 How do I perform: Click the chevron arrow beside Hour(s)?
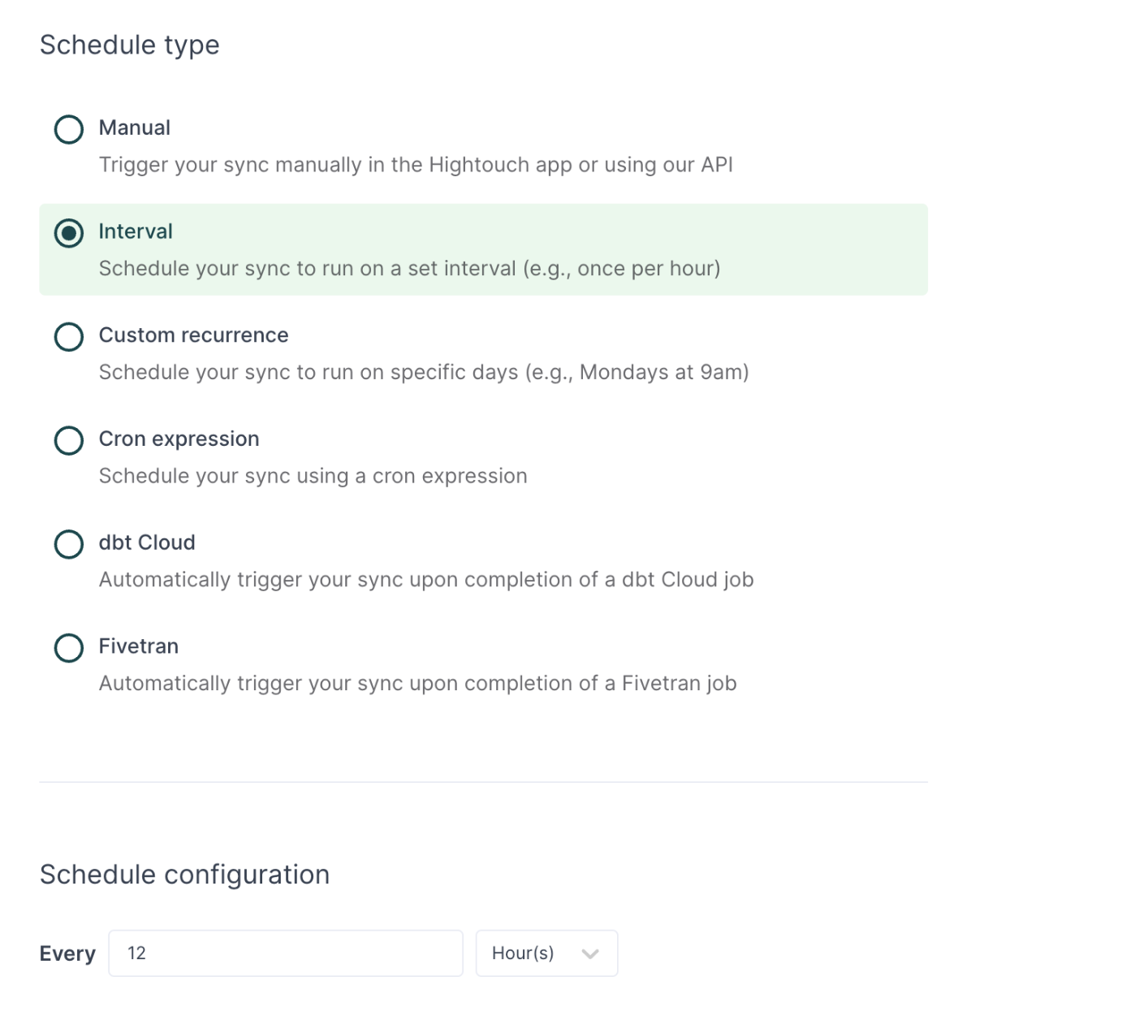coord(590,953)
